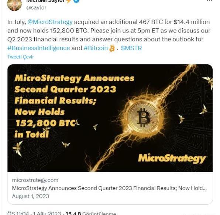Click the lightning bolt emoji beside name
220x215 pixels.
(x=69, y=1)
